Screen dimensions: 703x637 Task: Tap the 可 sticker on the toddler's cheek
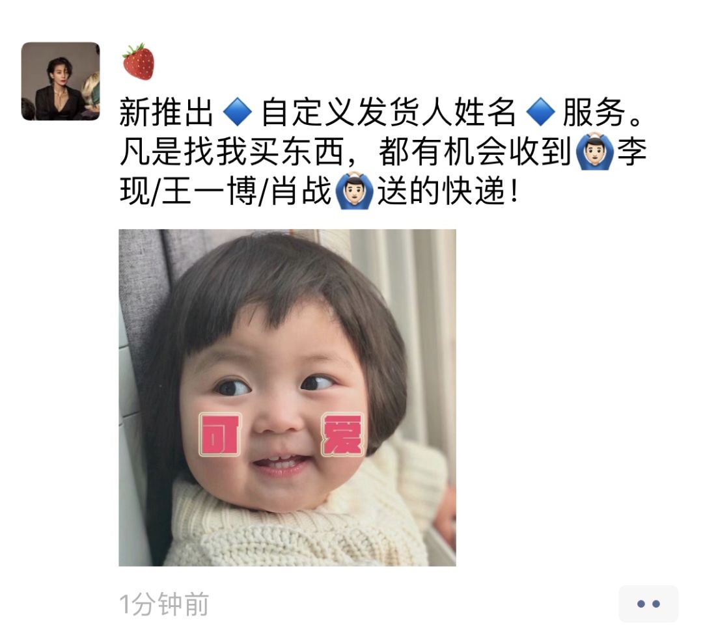coord(221,435)
